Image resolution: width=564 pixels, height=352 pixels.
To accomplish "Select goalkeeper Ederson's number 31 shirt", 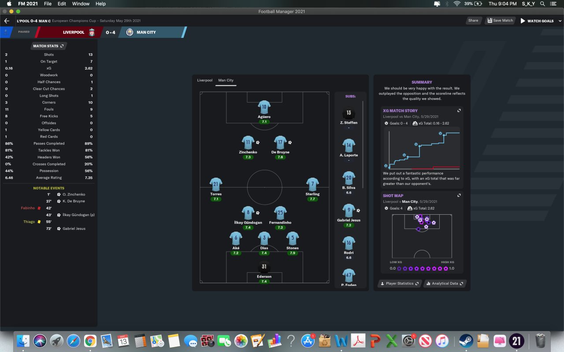I will [x=264, y=267].
